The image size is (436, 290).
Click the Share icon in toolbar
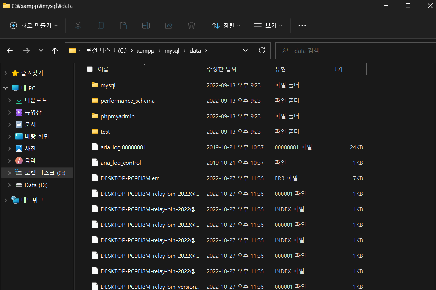click(169, 26)
